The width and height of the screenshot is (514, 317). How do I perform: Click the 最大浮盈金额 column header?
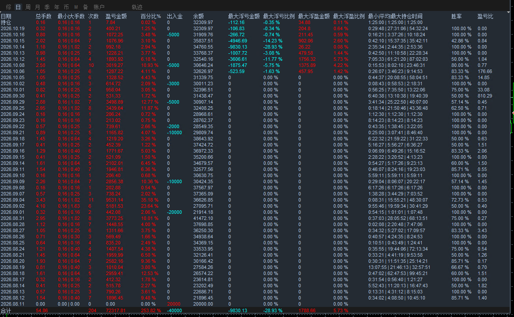pyautogui.click(x=314, y=16)
